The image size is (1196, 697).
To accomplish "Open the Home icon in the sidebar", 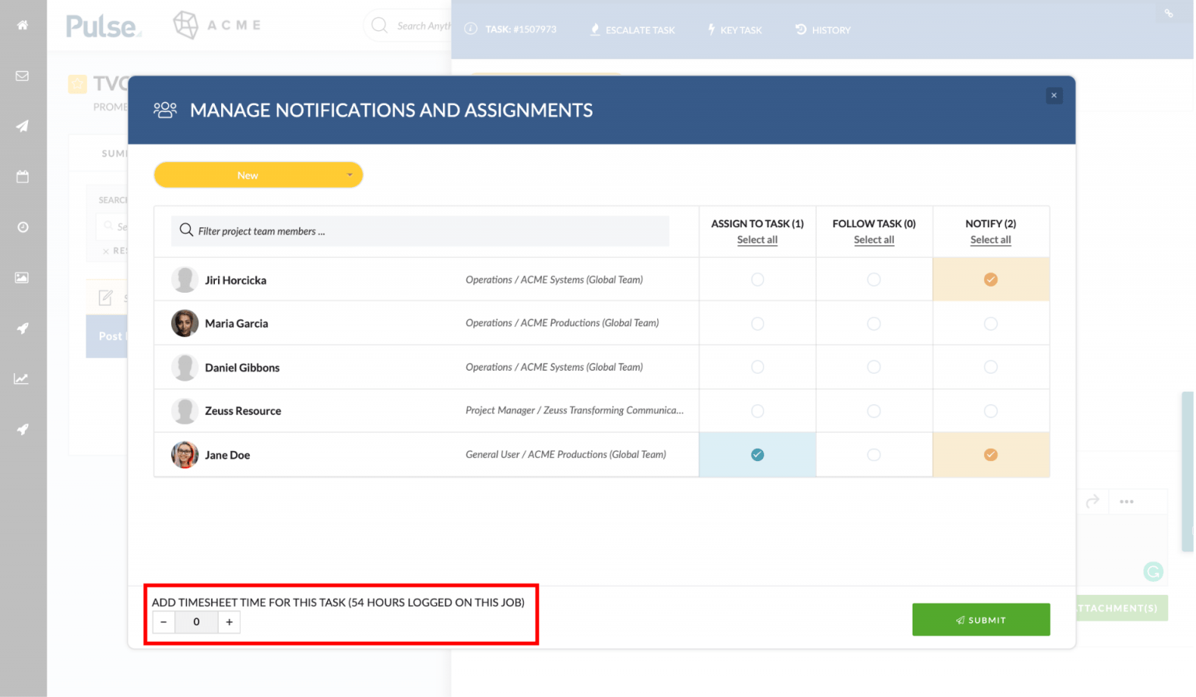I will click(x=23, y=25).
